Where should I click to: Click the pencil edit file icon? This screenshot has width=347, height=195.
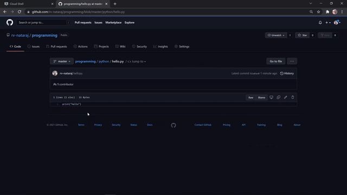286,97
